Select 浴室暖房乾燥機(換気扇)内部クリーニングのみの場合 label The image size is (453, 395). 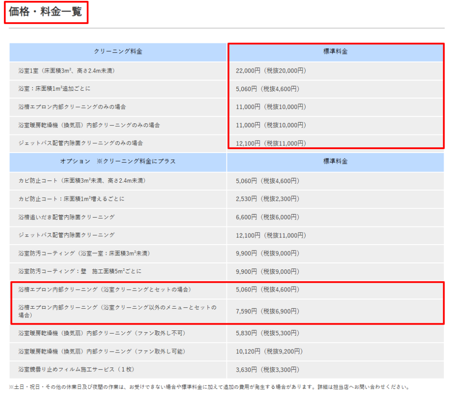click(89, 125)
